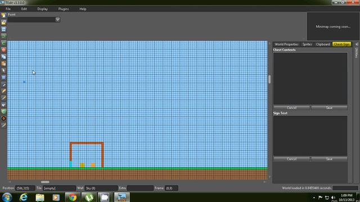This screenshot has width=360, height=202.
Task: Click the Redo green arrow icon
Action: [x=3, y=43]
